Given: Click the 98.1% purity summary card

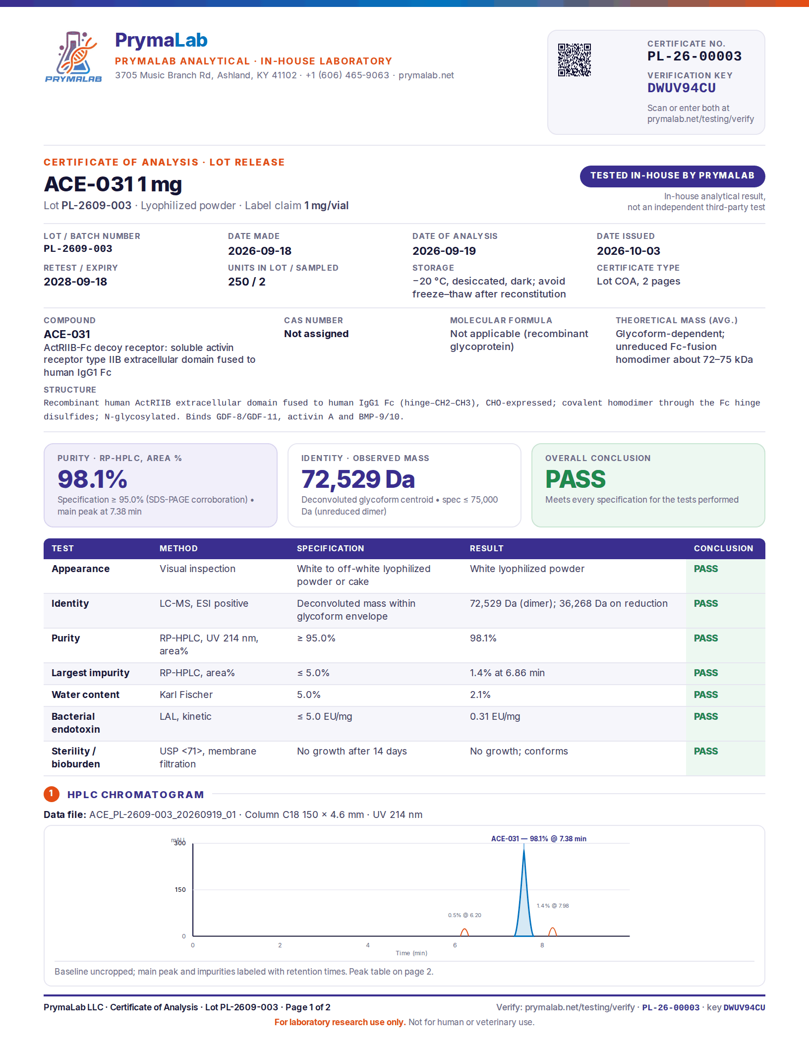Looking at the screenshot, I should (161, 485).
